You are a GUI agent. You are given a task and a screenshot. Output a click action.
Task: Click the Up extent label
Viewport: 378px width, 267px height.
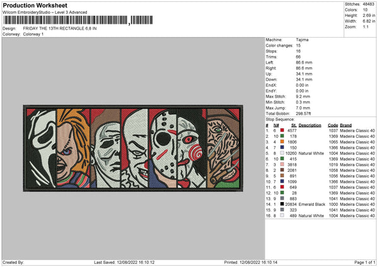[269, 74]
